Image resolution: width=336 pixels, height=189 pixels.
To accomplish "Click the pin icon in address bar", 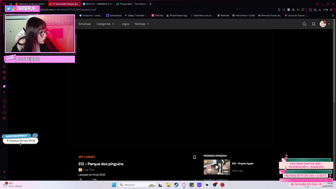I will tap(279, 10).
